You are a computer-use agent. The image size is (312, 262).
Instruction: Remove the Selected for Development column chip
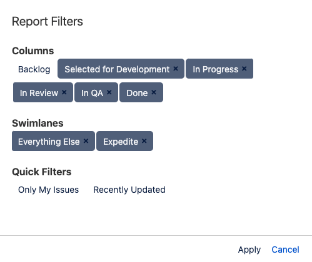pos(176,69)
